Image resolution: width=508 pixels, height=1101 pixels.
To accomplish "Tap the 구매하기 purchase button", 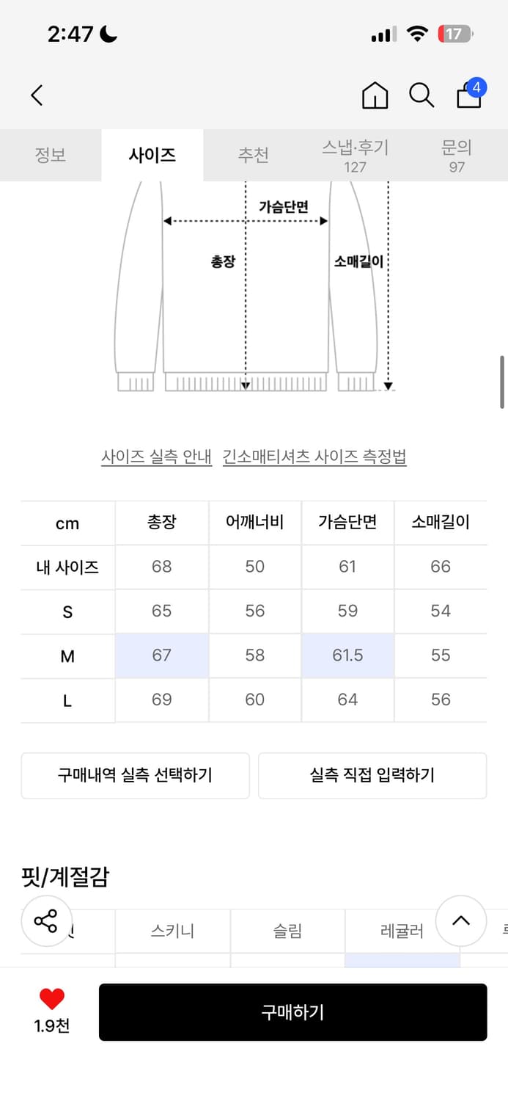I will tap(292, 1012).
